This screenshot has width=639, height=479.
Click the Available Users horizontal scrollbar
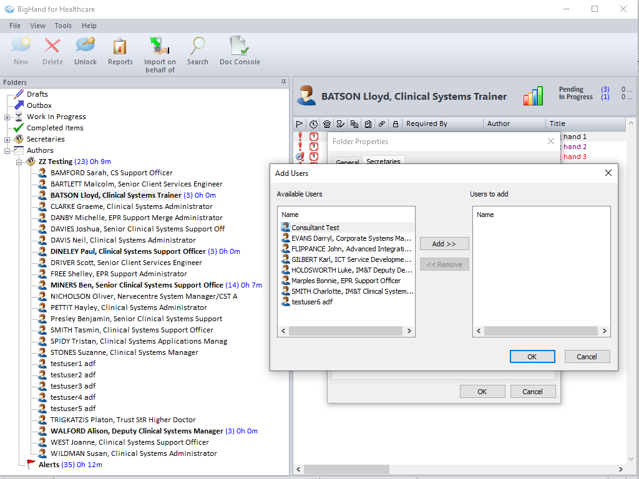[346, 331]
